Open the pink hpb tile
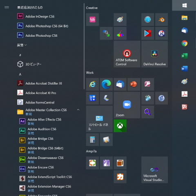The image size is (196, 196). [92, 20]
